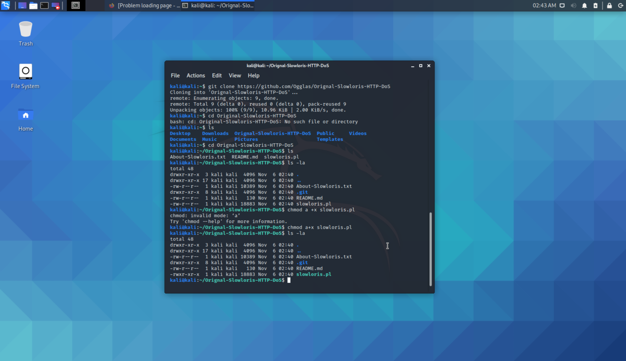Click the green executable slowloris.pl filename
Screen dimensions: 626x361
[314, 275]
